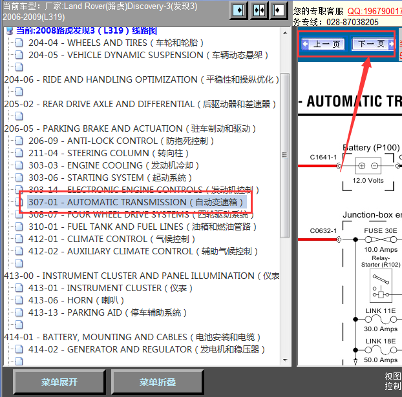Click document icon above 205-02 Rear Drive Axle
Viewport: 402px width, 397px height.
19,92
